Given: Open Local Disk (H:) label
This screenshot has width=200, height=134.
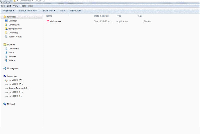Looking at the screenshot, I should click(x=15, y=92).
